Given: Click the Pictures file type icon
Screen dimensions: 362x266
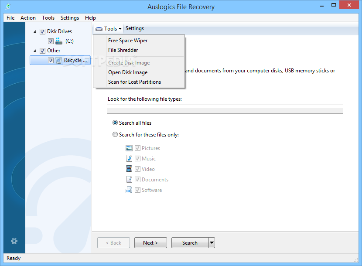Looking at the screenshot, I should 129,148.
